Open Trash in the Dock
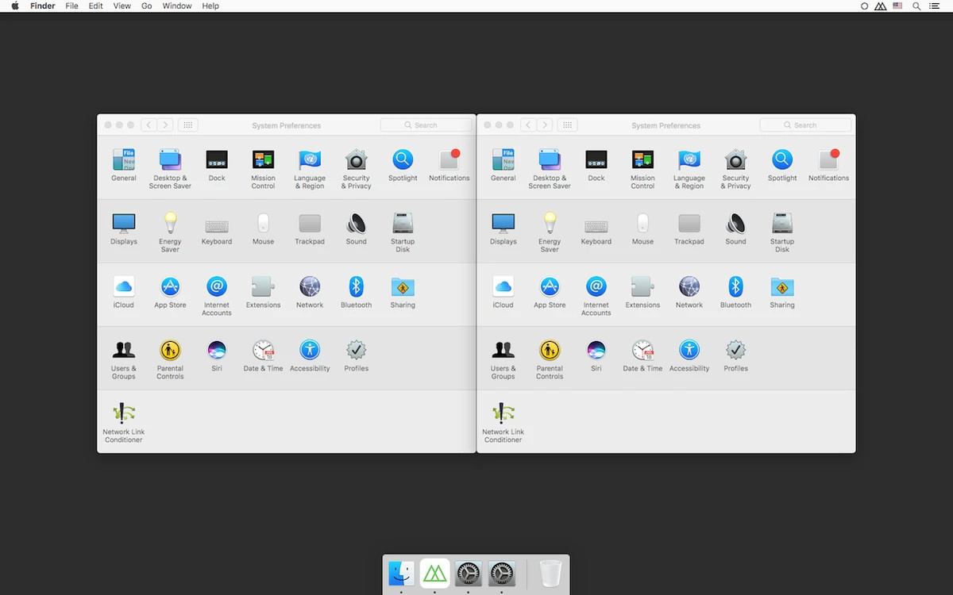The height and width of the screenshot is (595, 953). pos(550,574)
